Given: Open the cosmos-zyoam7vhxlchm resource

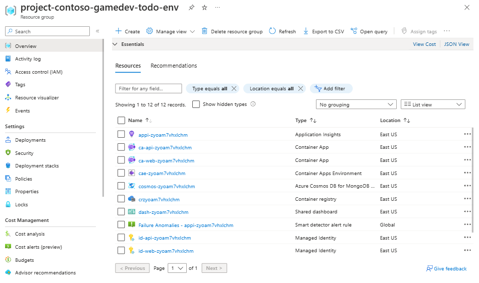Looking at the screenshot, I should click(167, 186).
